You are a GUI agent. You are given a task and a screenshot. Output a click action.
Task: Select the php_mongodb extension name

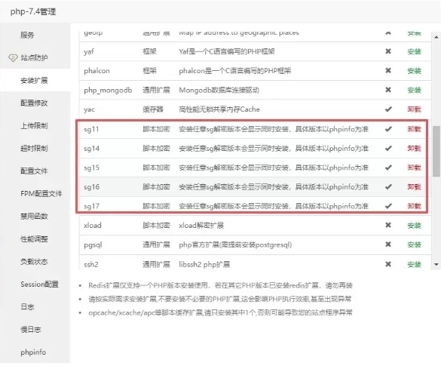(108, 91)
